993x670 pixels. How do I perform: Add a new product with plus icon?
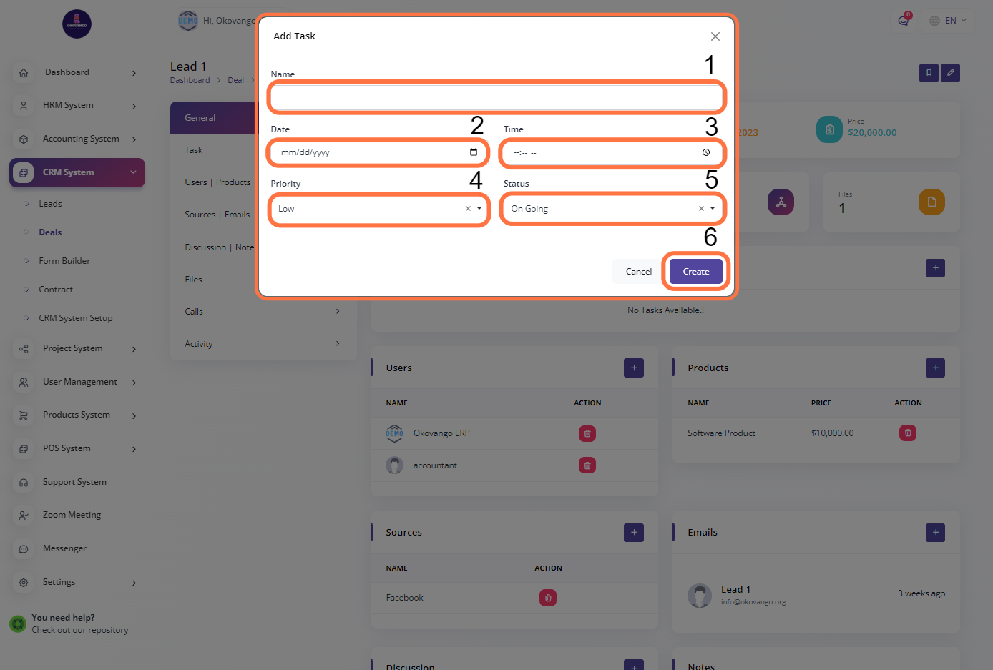[934, 368]
